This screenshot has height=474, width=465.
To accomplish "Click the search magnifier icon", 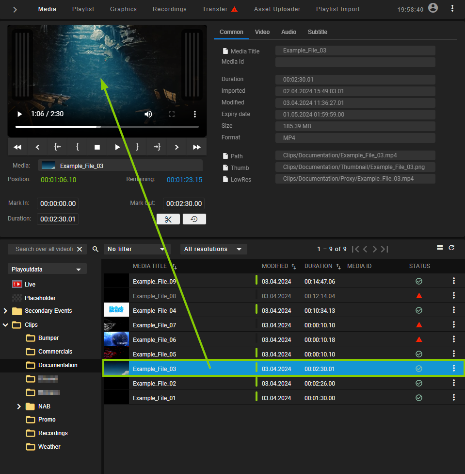I will [95, 249].
